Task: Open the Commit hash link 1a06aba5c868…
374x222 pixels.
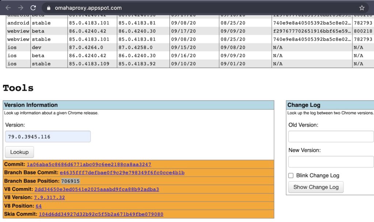Action: coord(89,164)
